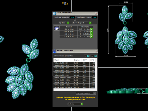Click the 16.76 width dimension label

coord(125,55)
